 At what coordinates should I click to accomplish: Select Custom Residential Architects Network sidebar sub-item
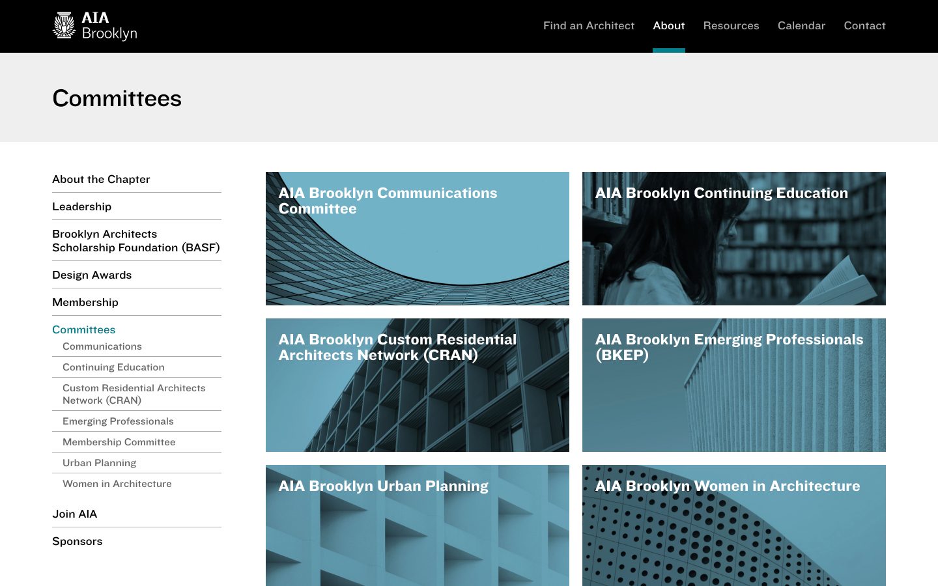point(134,394)
